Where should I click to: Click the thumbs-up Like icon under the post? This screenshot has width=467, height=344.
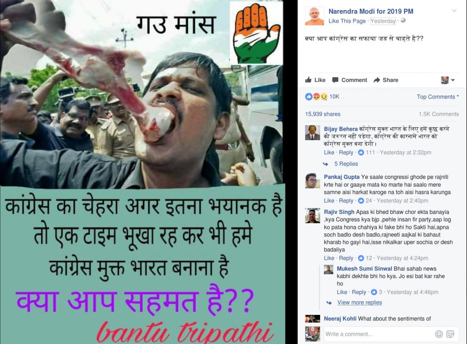pyautogui.click(x=308, y=80)
